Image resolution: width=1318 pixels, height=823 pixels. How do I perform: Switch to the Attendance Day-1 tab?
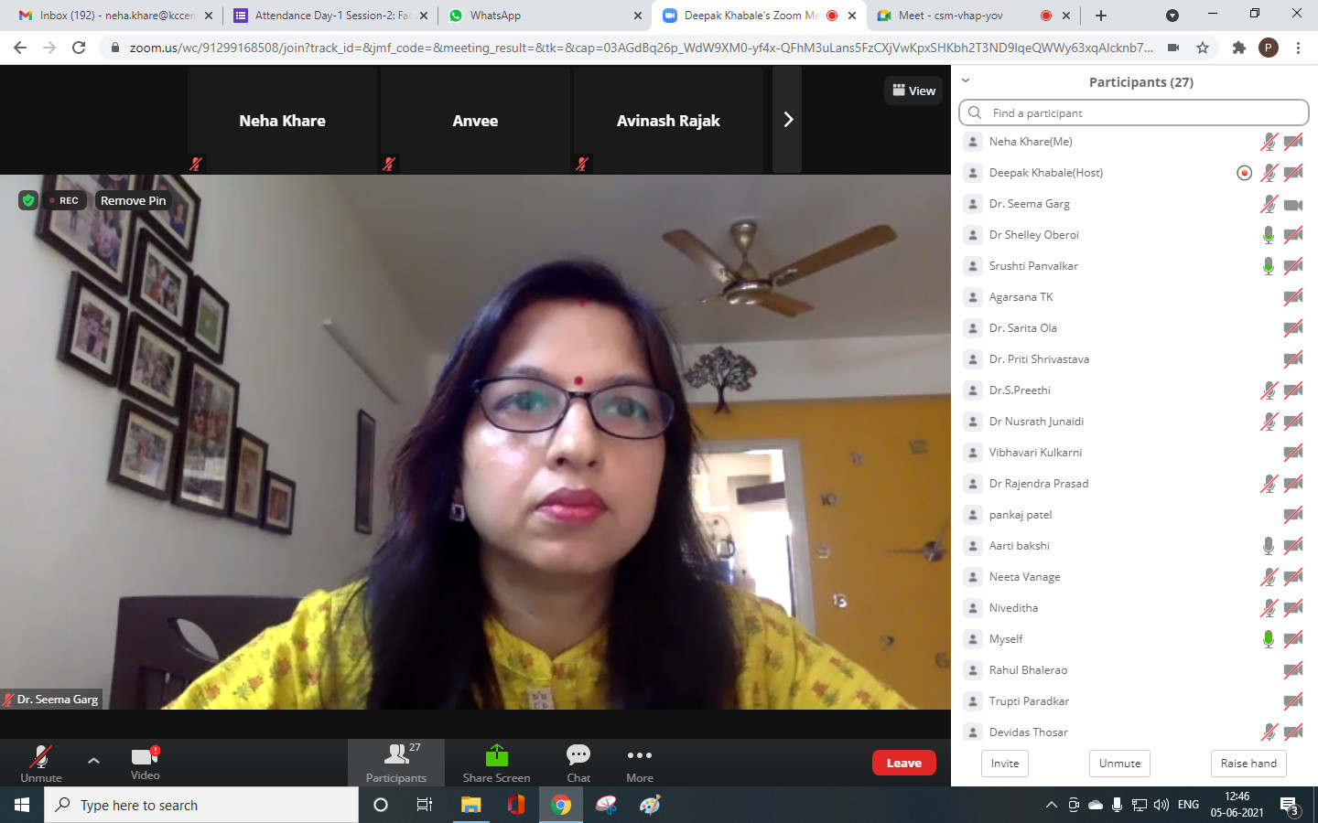(330, 16)
